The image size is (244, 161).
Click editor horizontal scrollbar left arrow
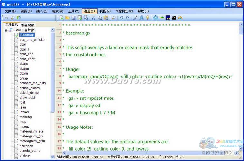(64, 153)
